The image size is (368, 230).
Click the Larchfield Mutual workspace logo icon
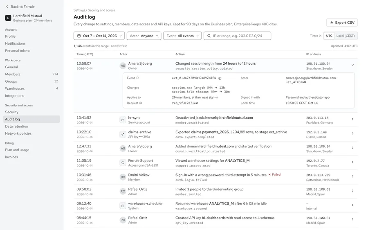pos(8,18)
